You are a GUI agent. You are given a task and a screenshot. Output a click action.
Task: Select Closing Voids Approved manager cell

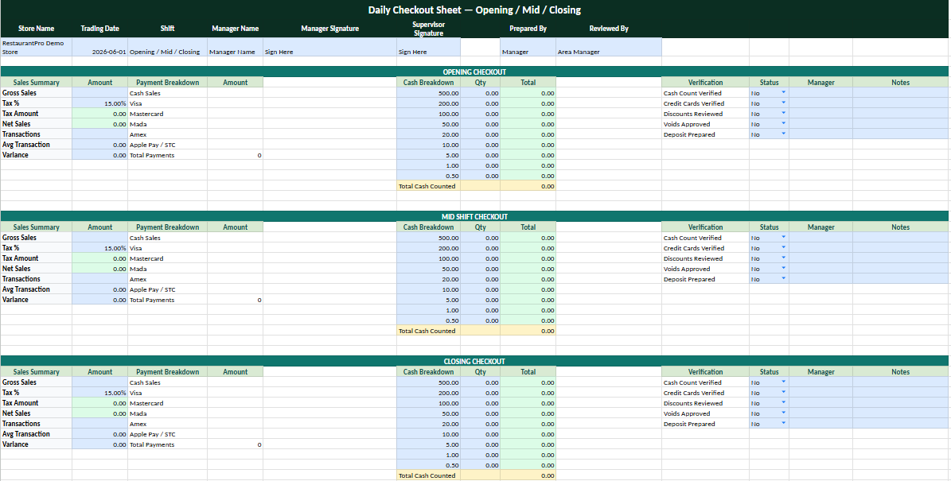(820, 413)
